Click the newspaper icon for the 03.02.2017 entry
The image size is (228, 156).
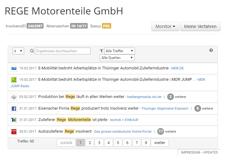click(x=14, y=97)
